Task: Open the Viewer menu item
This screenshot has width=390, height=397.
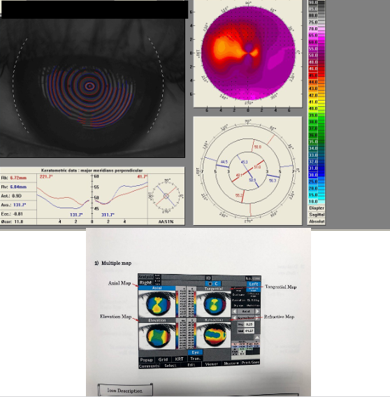Action: (x=212, y=364)
